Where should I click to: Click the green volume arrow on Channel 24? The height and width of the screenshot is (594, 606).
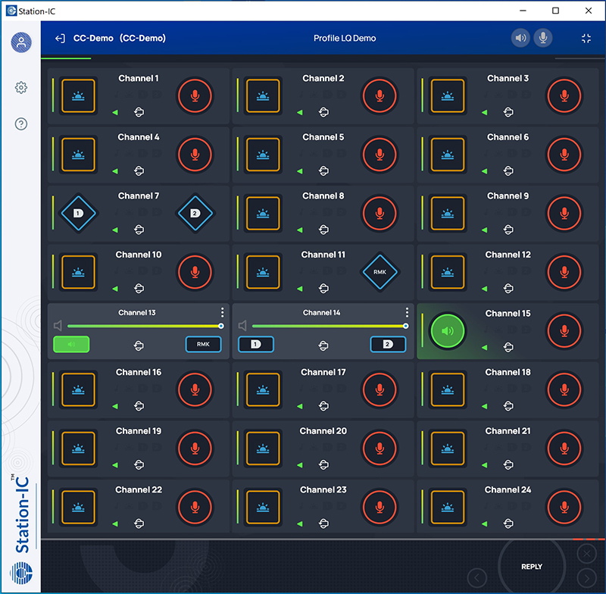[485, 524]
